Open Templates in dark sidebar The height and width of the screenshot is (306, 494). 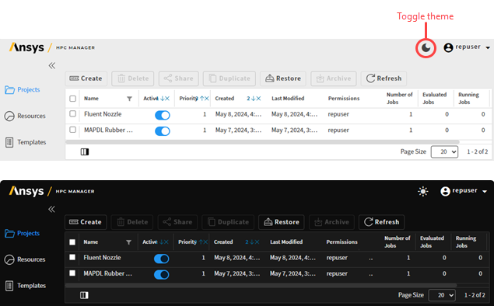[x=26, y=286]
